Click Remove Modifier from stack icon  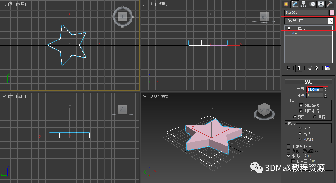[x=317, y=68]
